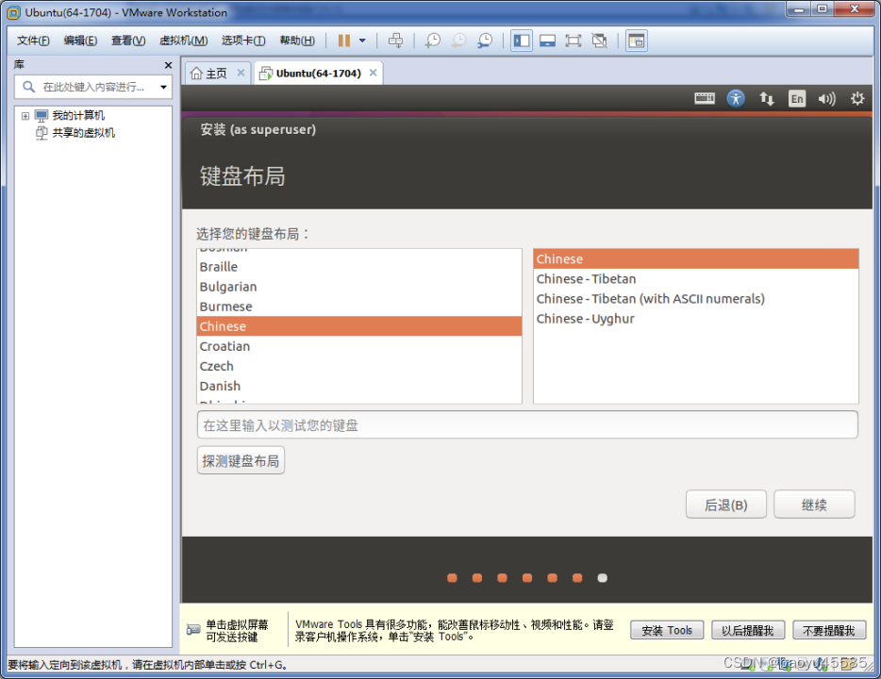Click the console view icon in toolbar
Viewport: 881px width, 679px height.
point(636,41)
